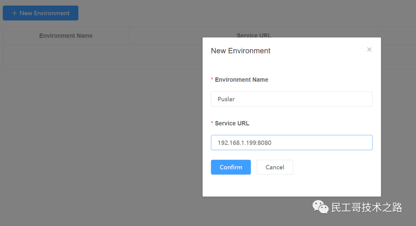Click the 民工哥技术之路 watermark text
The width and height of the screenshot is (416, 226).
(x=367, y=208)
